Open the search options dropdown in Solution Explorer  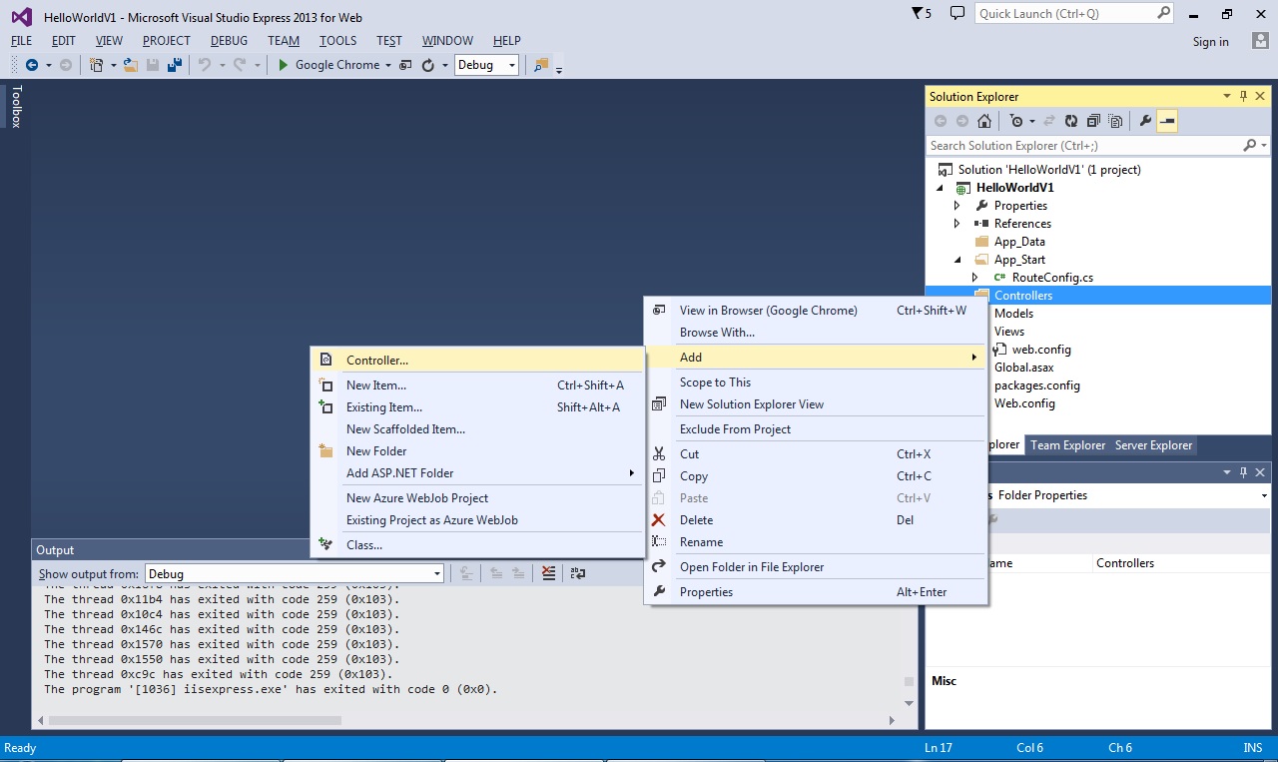(1264, 146)
